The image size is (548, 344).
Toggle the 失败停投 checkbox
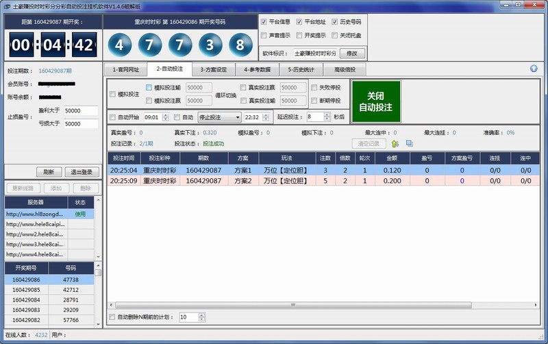pyautogui.click(x=314, y=88)
